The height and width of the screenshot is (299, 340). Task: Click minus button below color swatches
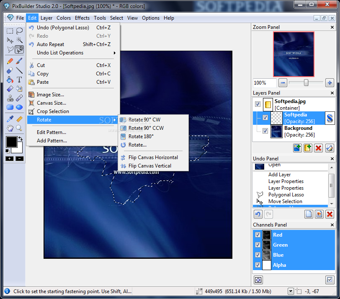19,159
